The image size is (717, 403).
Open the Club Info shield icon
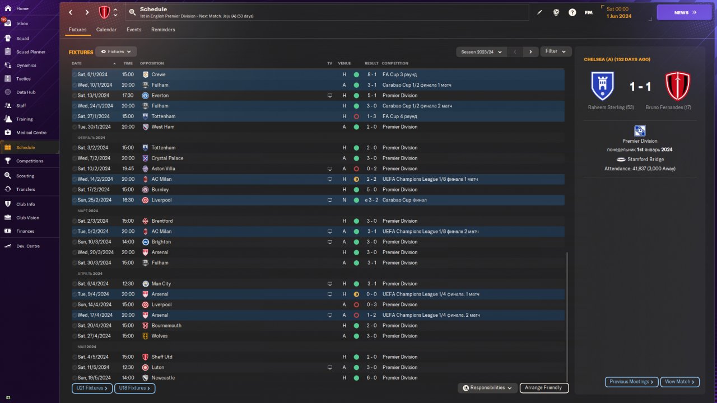point(8,204)
